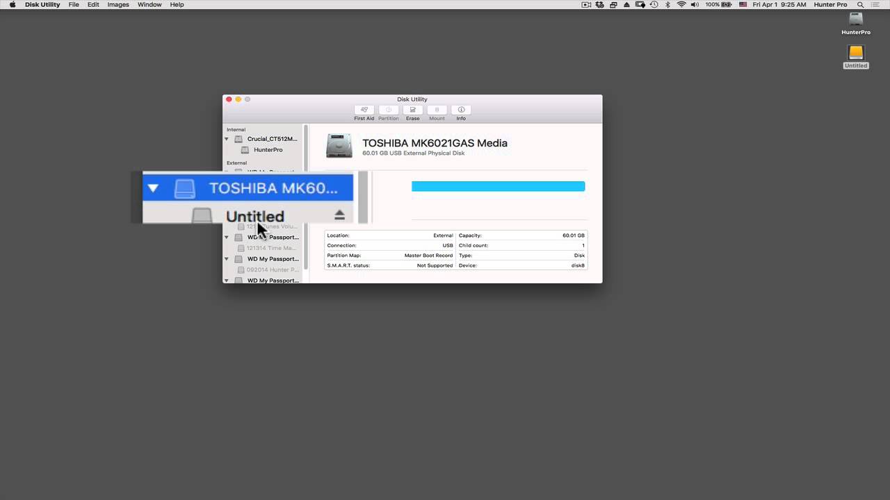Collapse the magnified TOSHIBA MK60 disclosure triangle
The width and height of the screenshot is (890, 500).
coord(153,187)
